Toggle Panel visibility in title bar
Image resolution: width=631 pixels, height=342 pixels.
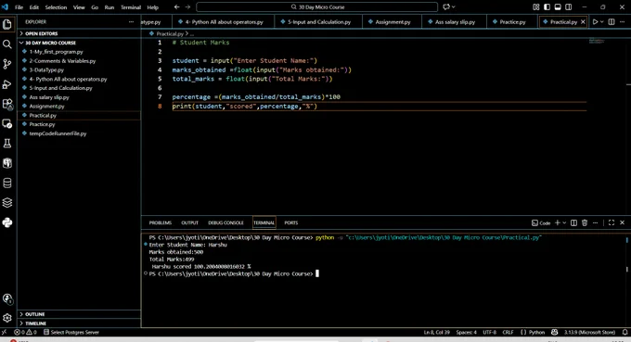(x=558, y=6)
